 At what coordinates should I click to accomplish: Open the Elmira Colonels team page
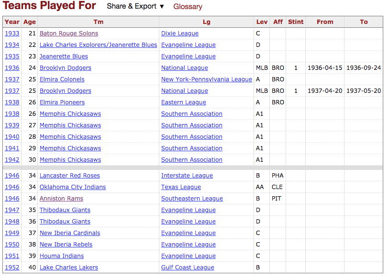point(62,79)
